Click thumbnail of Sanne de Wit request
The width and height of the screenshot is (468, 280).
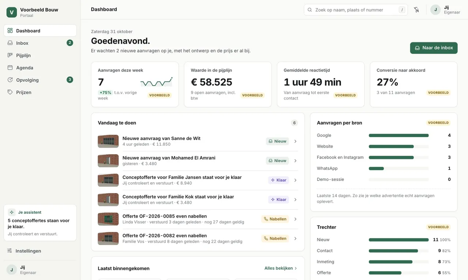pyautogui.click(x=108, y=141)
